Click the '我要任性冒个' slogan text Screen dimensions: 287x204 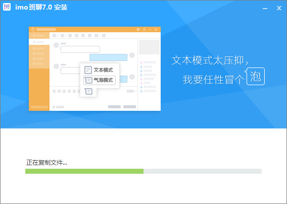pos(213,80)
